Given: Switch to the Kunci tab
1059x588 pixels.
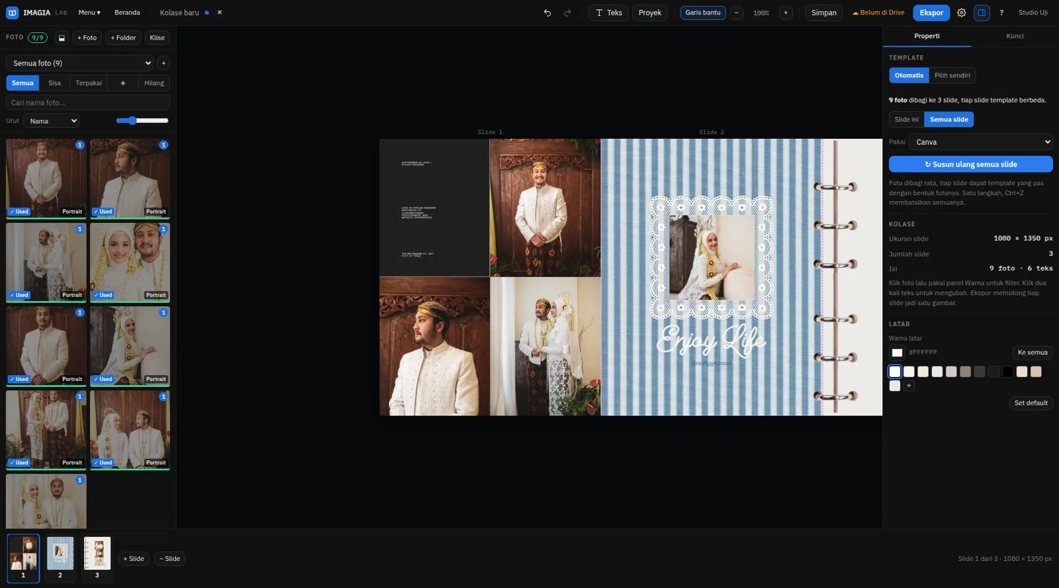Looking at the screenshot, I should coord(1015,36).
